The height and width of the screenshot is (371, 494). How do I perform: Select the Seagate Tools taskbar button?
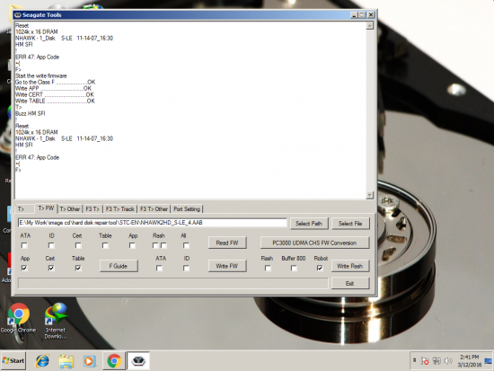[138, 361]
